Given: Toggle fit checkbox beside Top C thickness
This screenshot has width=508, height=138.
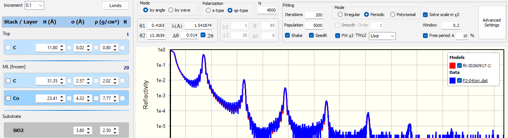Looking at the screenshot, I should [69, 48].
